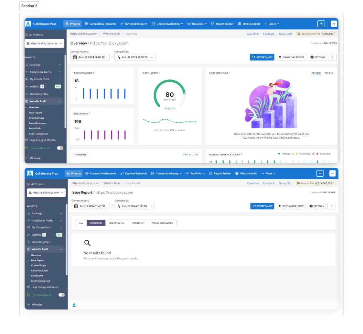This screenshot has width=363, height=334.
Task: Open the kebab menu beside Settings on Issue Report page
Action: pos(331,206)
